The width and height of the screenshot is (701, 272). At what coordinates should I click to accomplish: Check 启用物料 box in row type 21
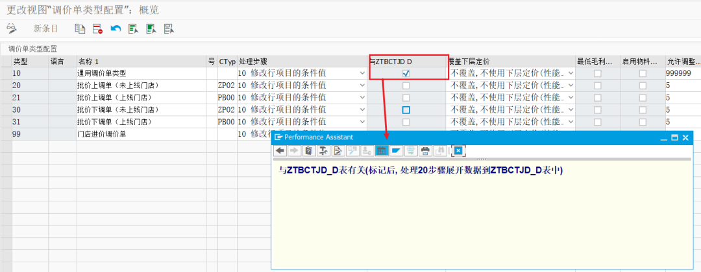click(x=643, y=98)
